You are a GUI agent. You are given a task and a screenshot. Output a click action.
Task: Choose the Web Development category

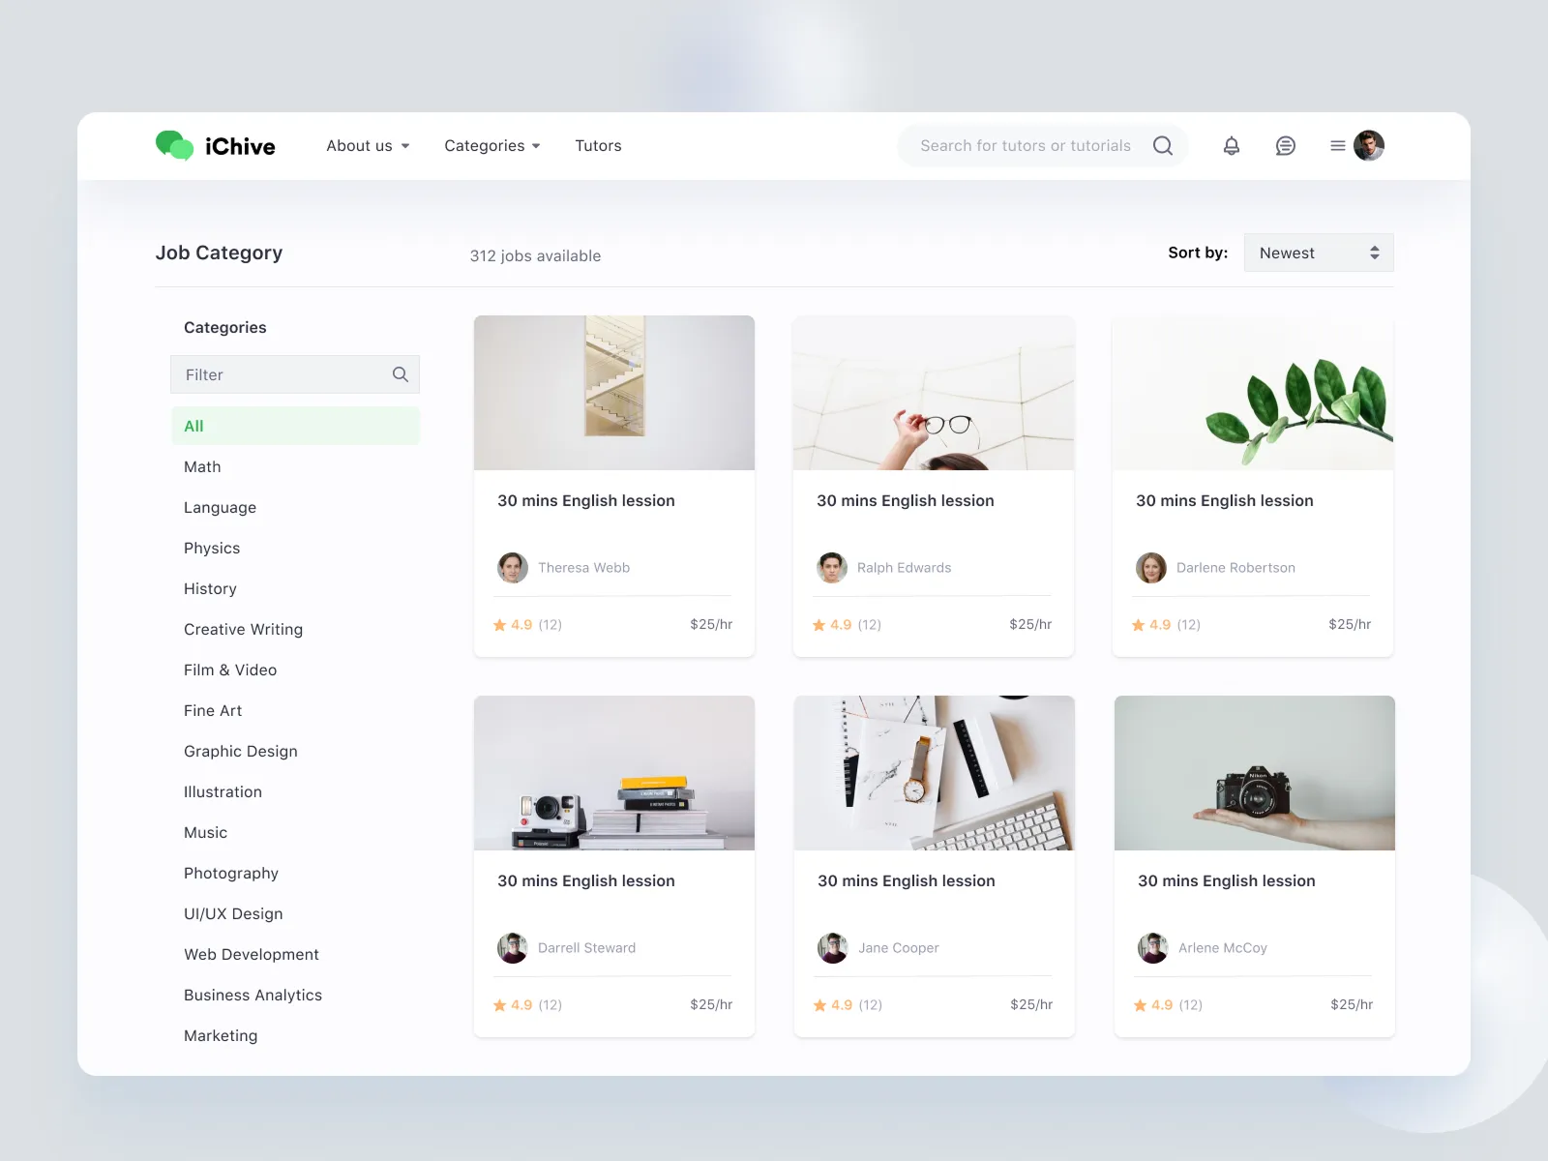252,955
